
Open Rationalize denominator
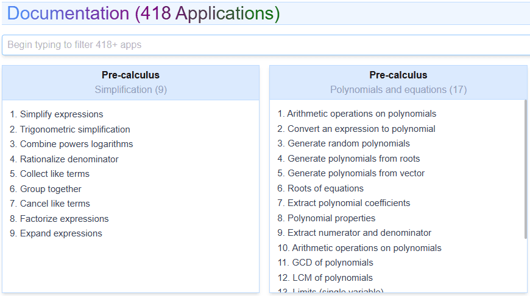[x=69, y=159]
